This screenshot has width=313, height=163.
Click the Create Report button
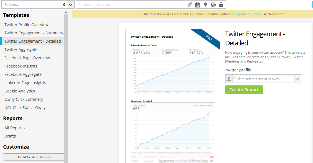click(244, 90)
